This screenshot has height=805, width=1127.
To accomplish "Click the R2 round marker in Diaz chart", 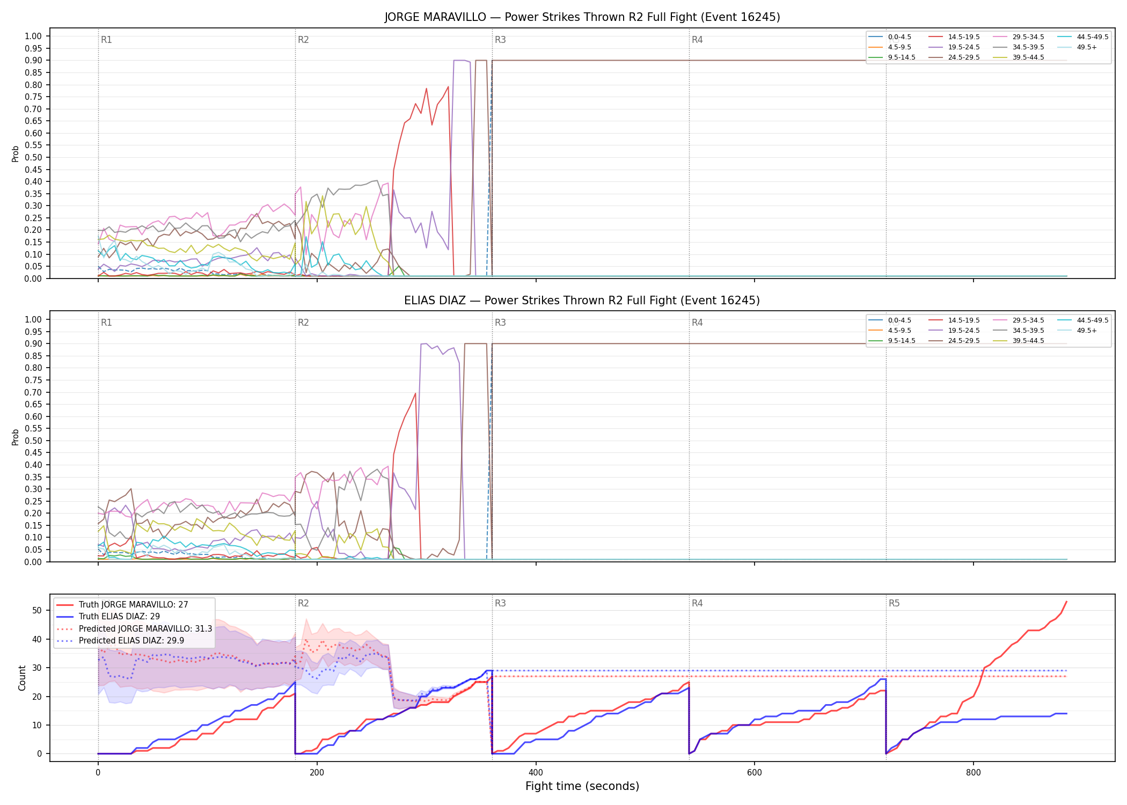I will tap(303, 323).
